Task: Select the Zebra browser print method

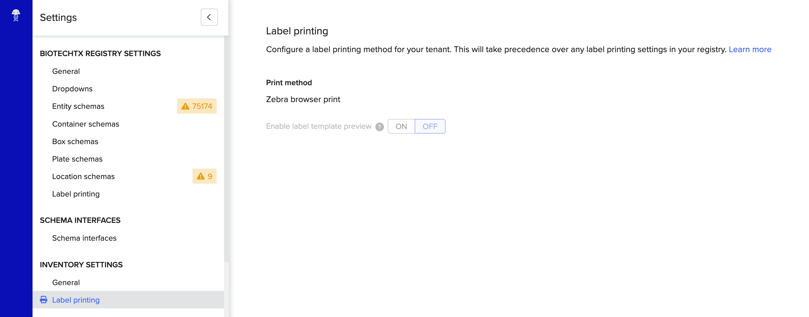Action: (303, 99)
